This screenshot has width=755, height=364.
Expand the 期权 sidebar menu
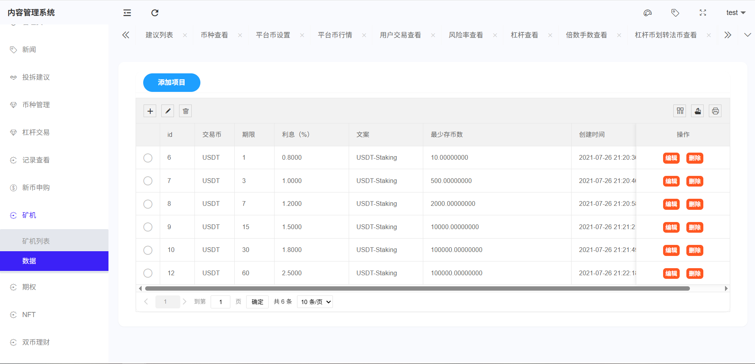(29, 287)
